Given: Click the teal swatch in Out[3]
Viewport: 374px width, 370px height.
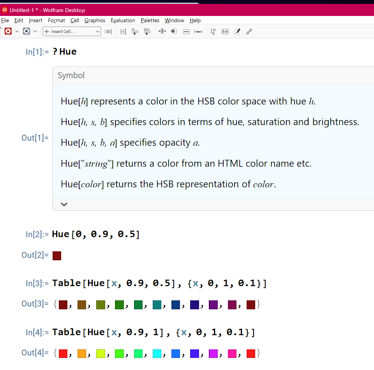Looking at the screenshot, I should tap(157, 305).
